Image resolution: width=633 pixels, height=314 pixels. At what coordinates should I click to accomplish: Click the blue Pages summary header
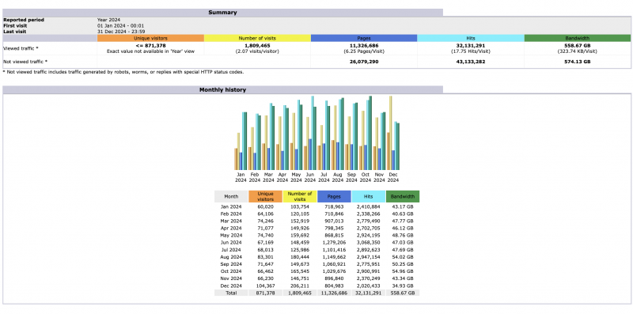364,38
